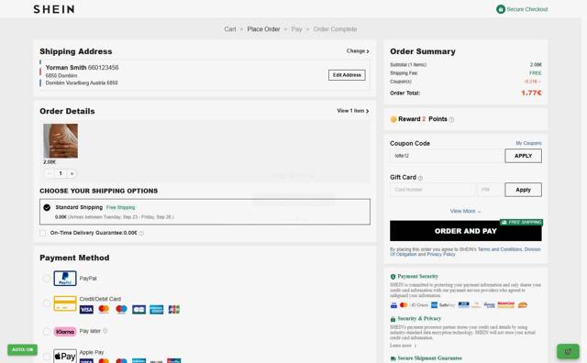The image size is (587, 363).
Task: Increase item quantity with plus button
Action: [x=72, y=173]
